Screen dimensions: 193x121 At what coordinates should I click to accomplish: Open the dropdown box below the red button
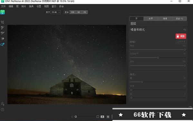[181, 42]
